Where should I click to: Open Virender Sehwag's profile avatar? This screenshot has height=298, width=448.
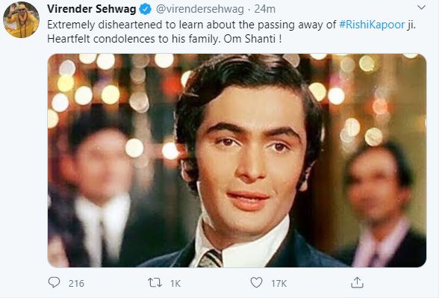[21, 19]
